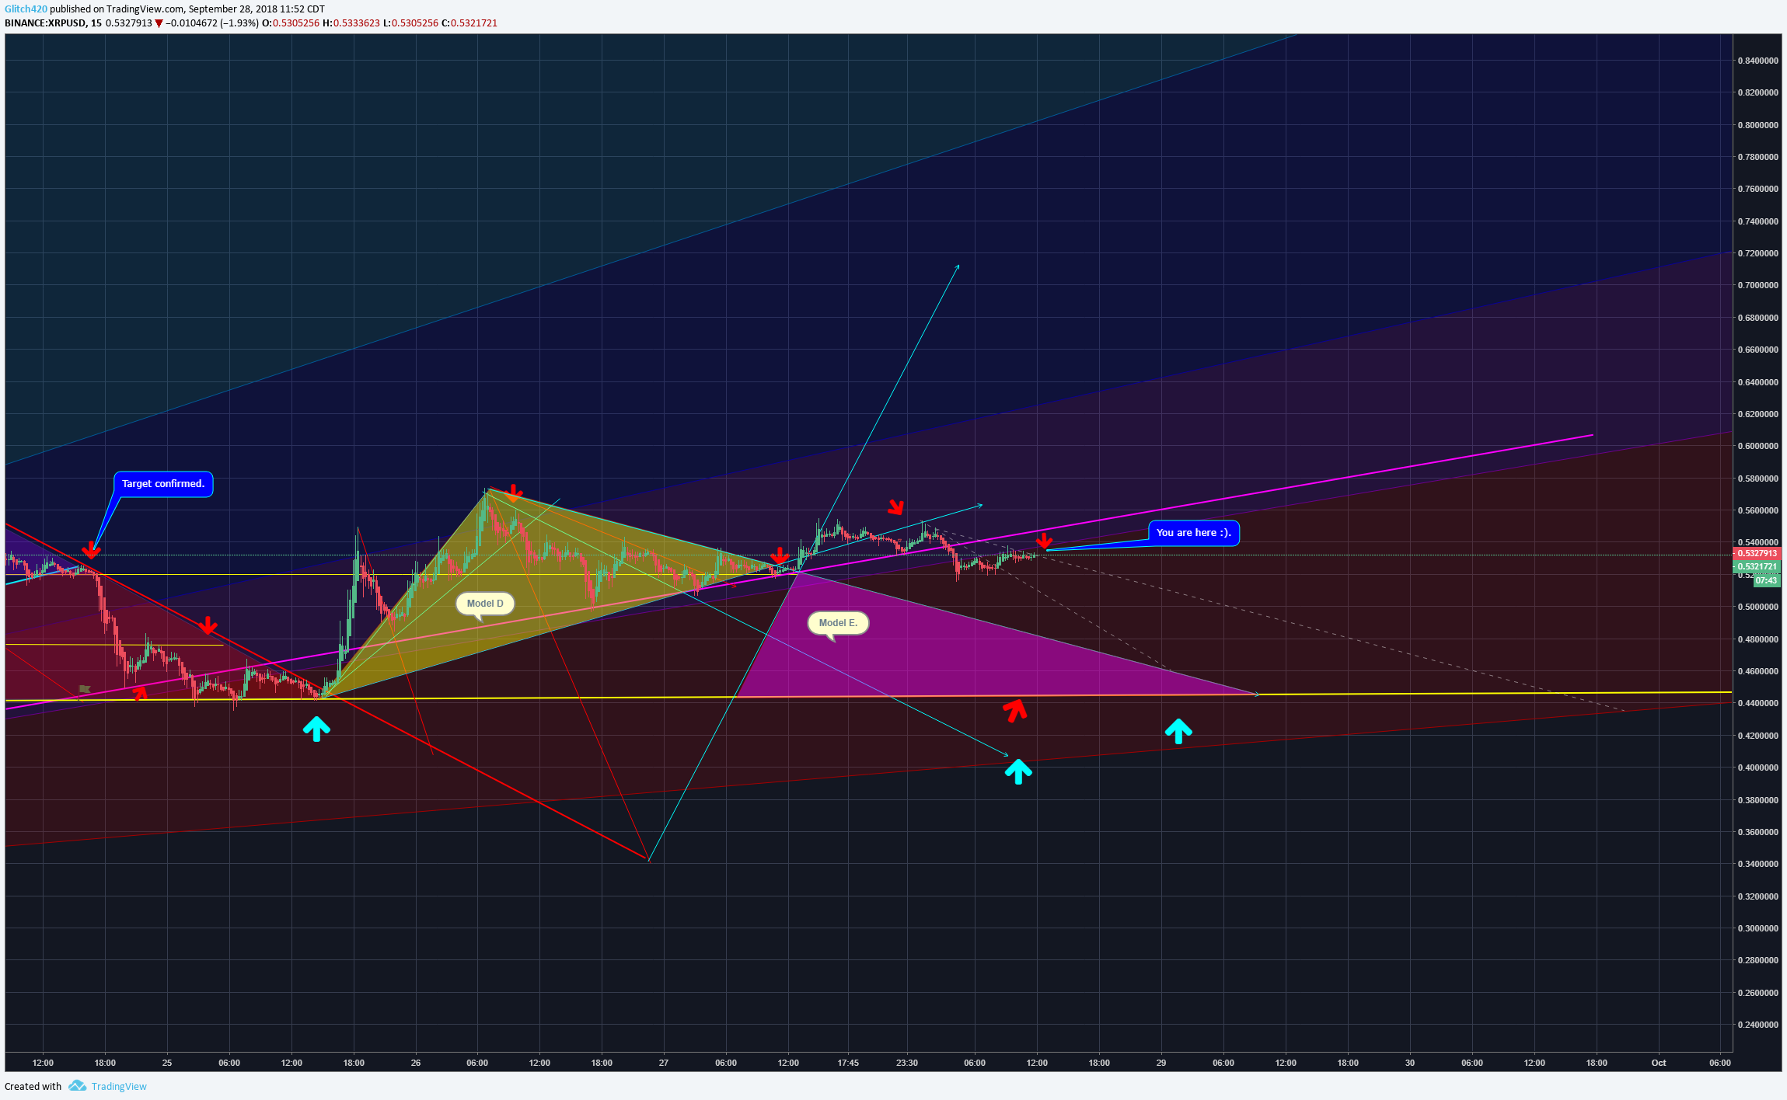Click the date label 25 on the time axis

click(167, 1063)
